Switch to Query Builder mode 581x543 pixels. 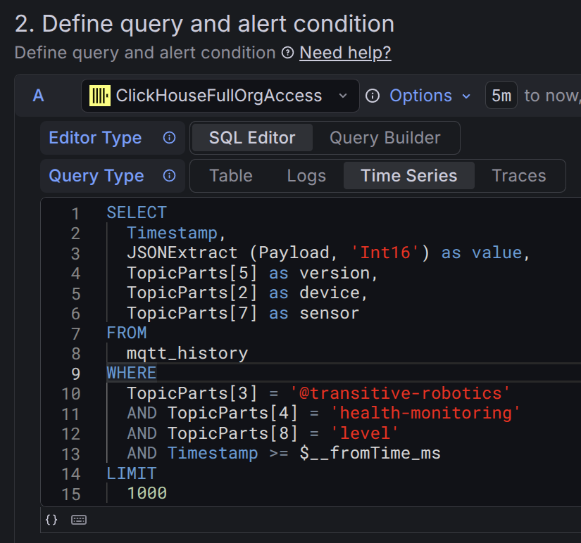point(385,138)
